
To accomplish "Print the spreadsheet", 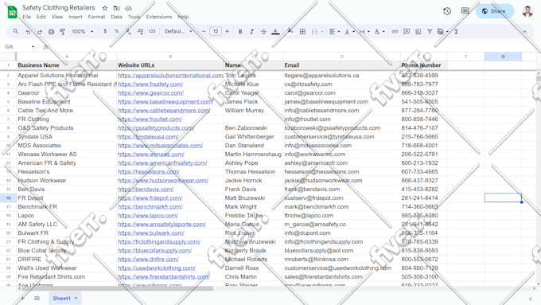I will [51, 32].
